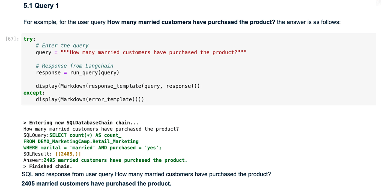Click the display(Markdown(response_template line

point(118,86)
